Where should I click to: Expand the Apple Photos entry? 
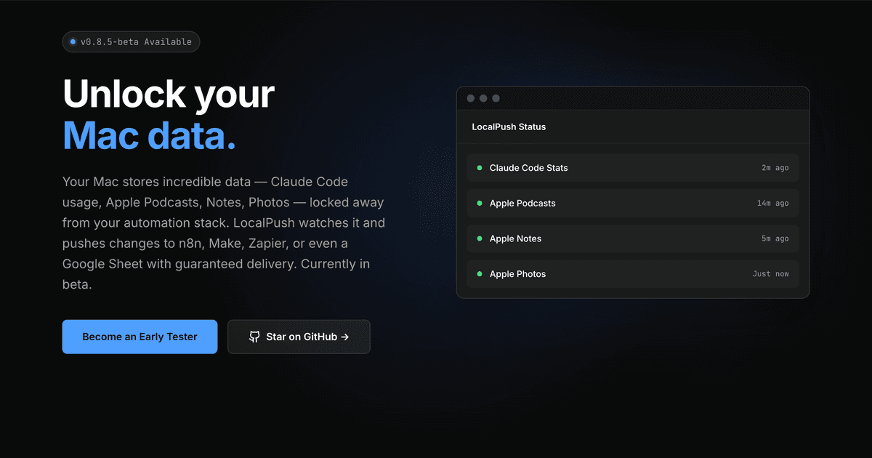click(632, 274)
